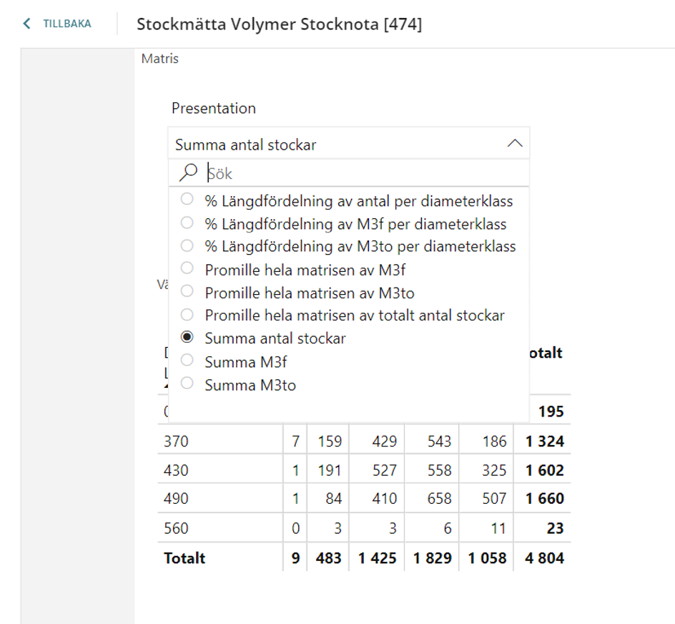Click the Matris tab label
This screenshot has height=624, width=675.
click(x=159, y=59)
